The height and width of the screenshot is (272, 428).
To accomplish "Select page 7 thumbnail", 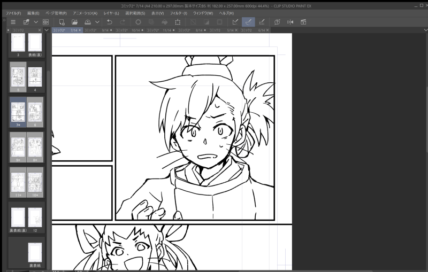I will [x=18, y=112].
